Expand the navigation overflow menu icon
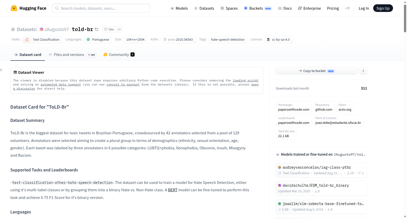 [x=347, y=8]
